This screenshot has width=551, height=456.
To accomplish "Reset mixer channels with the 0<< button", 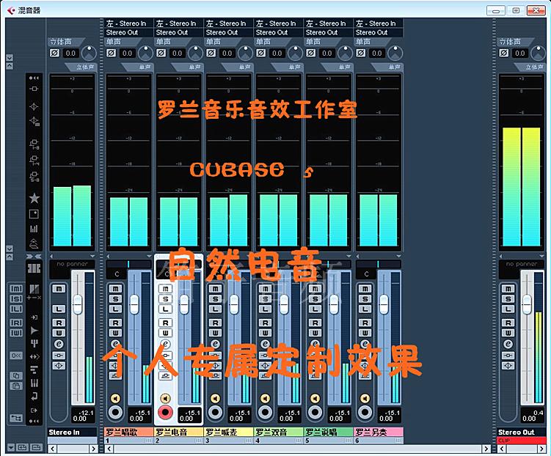I will tap(16, 356).
